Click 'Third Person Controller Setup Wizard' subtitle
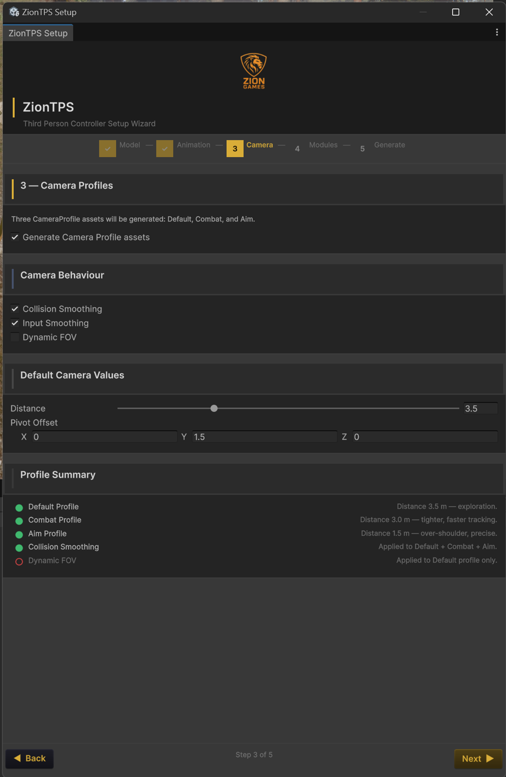Viewport: 506px width, 777px height. coord(89,124)
